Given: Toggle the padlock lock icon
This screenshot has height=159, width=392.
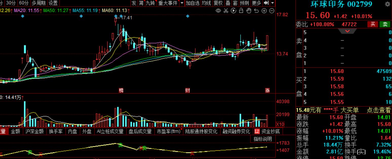Looking at the screenshot, I should (x=241, y=11).
